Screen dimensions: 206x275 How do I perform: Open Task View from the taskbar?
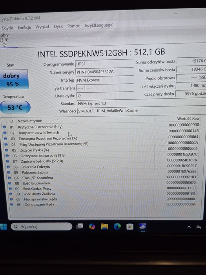pos(79,226)
